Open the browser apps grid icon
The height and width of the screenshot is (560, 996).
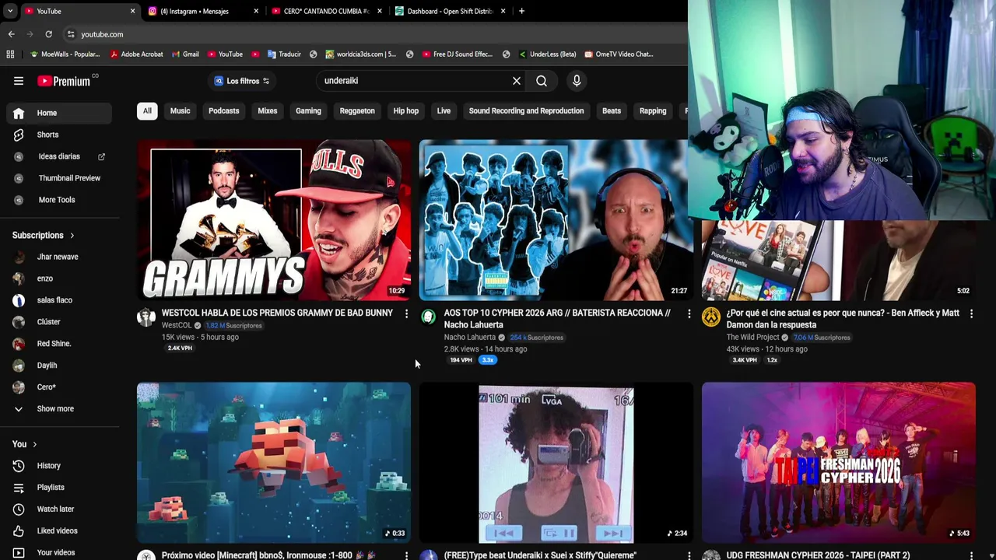point(10,54)
